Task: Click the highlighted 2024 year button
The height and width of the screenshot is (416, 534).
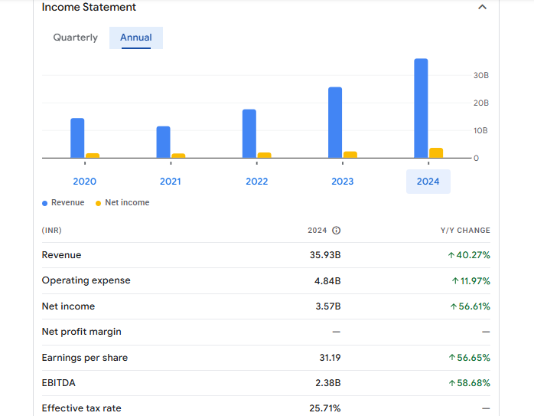Action: 428,182
